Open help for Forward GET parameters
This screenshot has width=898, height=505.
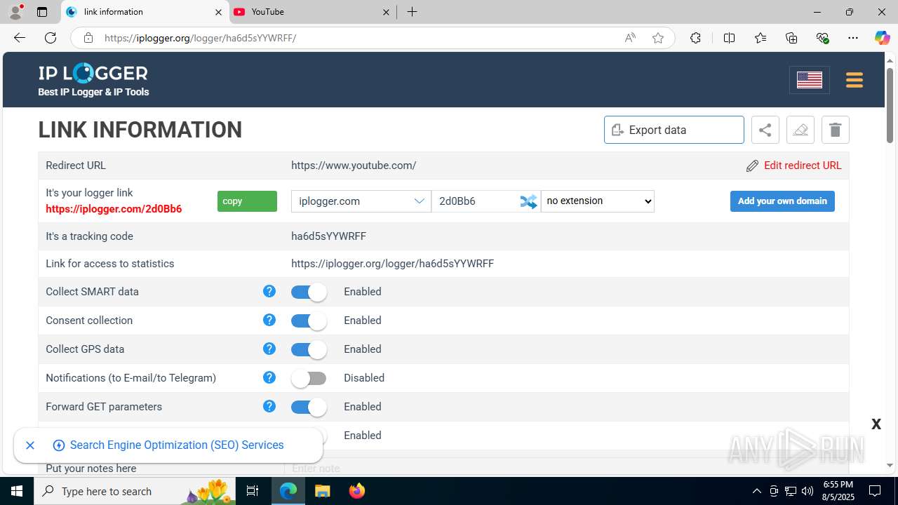click(269, 406)
